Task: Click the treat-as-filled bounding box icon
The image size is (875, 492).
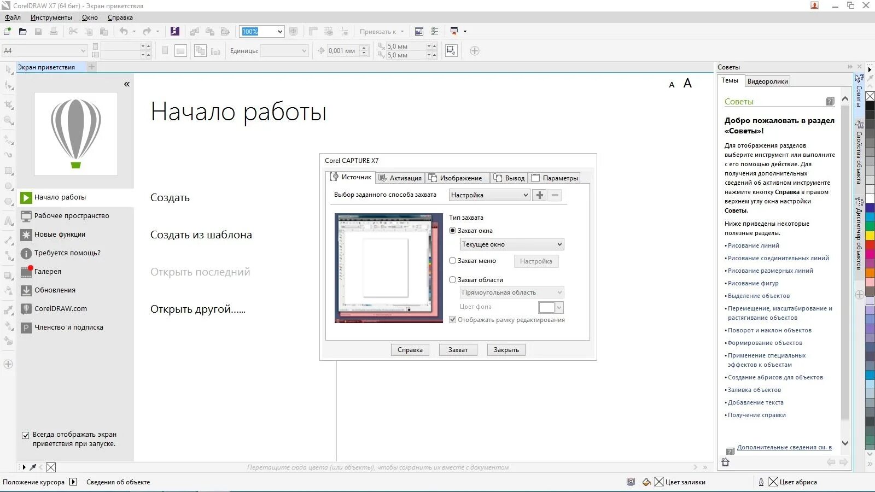Action: click(451, 51)
